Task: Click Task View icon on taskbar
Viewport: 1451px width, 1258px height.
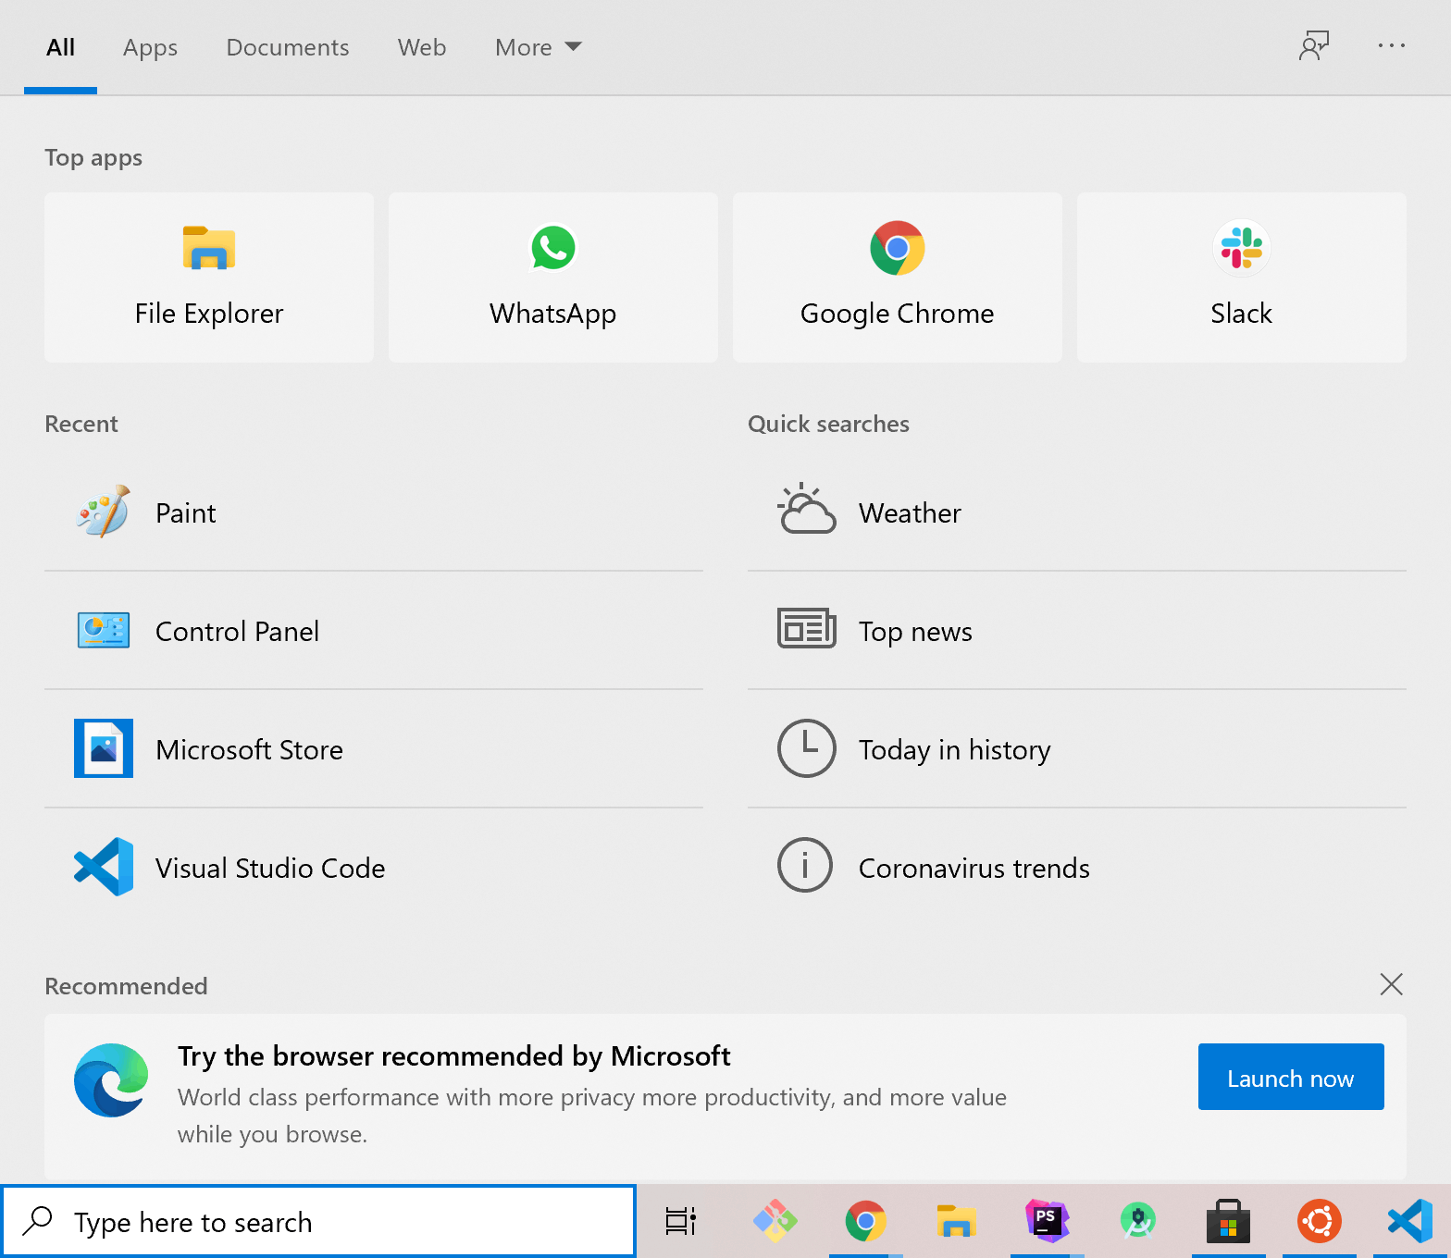Action: click(681, 1222)
